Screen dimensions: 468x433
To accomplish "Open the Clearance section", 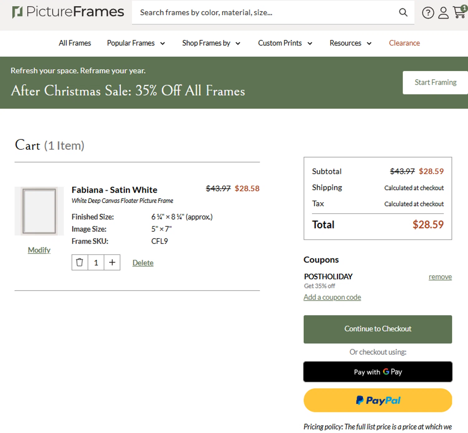I will coord(404,43).
